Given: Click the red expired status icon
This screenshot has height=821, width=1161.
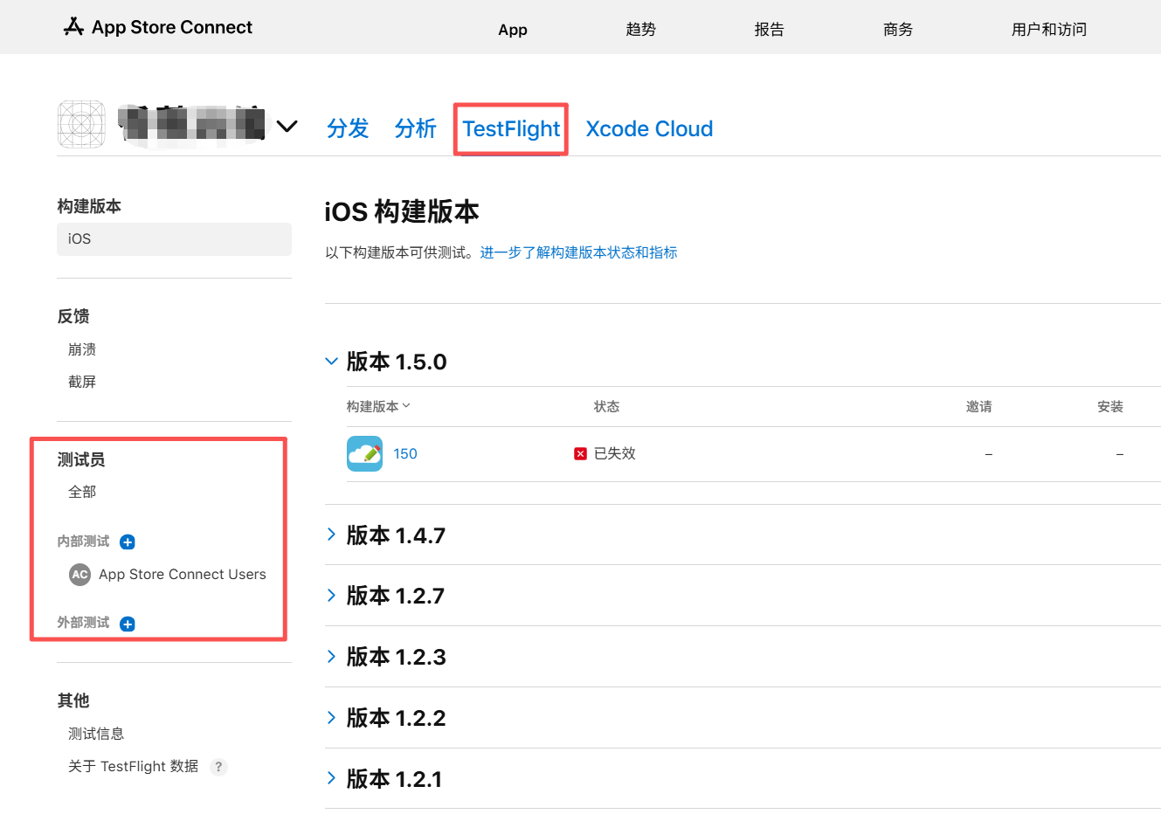Looking at the screenshot, I should coord(580,453).
